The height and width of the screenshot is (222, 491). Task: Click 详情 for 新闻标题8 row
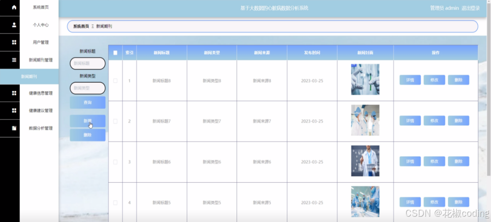click(x=410, y=80)
